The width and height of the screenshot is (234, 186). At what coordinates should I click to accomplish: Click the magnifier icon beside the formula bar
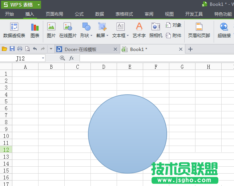coord(62,58)
